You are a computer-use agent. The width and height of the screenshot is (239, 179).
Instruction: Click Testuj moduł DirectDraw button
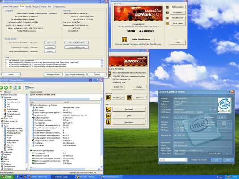[77, 43]
